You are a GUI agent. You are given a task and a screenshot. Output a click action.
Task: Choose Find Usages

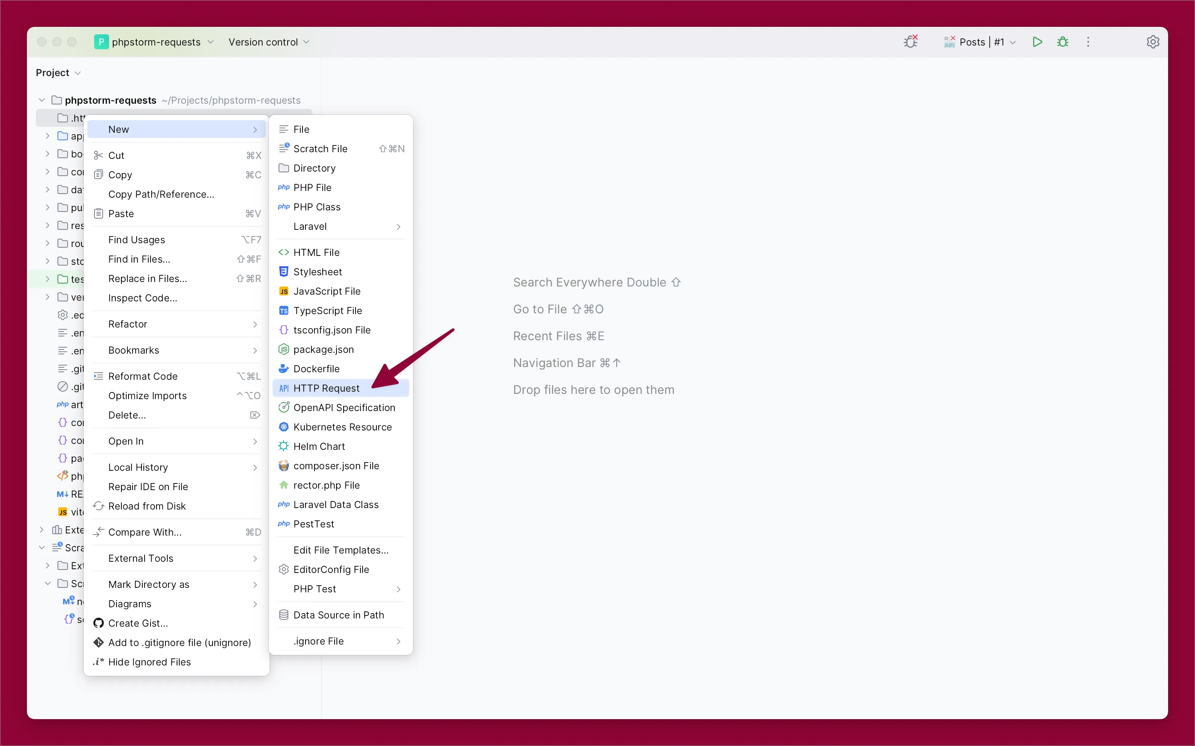[x=177, y=240]
